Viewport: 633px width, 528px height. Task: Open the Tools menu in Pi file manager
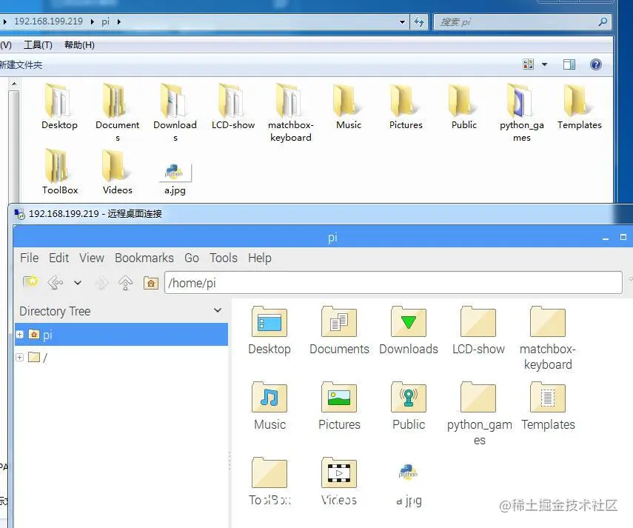coord(224,258)
